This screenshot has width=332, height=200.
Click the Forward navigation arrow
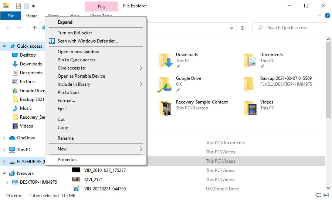pos(18,28)
